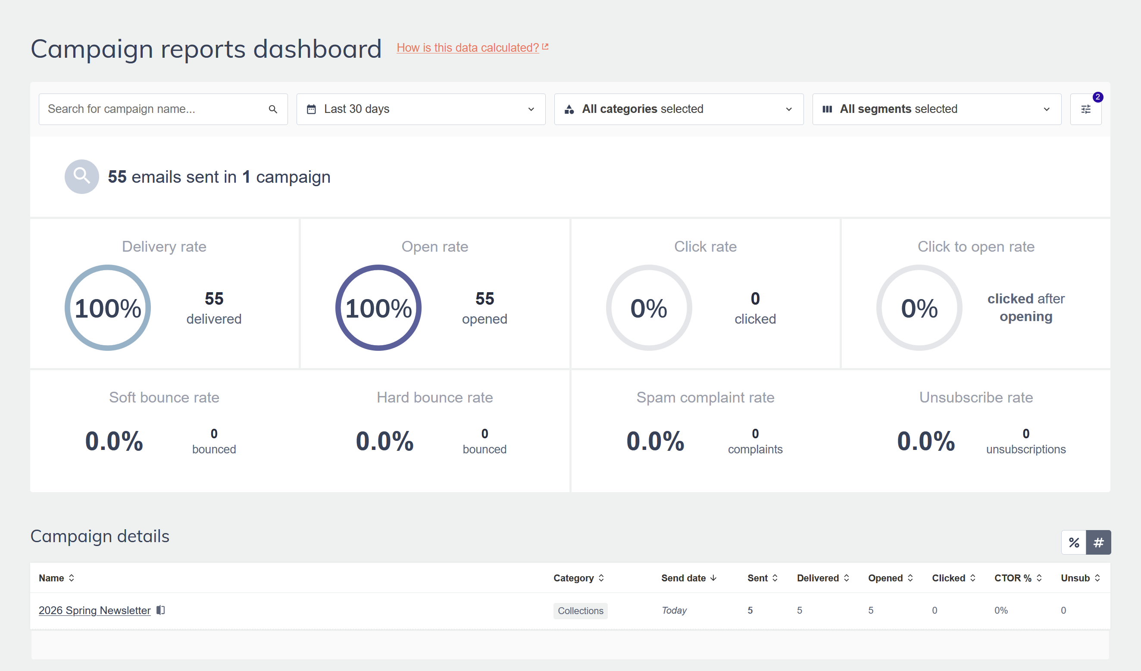Expand the All categories selected dropdown

678,109
